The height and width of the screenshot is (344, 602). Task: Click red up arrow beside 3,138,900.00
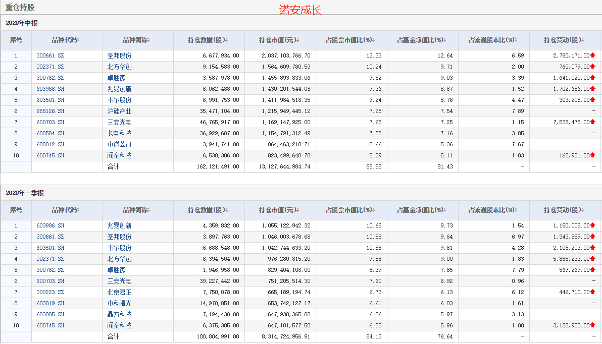coord(593,325)
